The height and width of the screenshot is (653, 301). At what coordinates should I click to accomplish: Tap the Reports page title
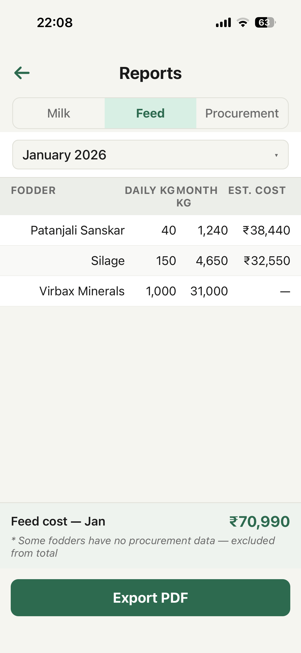(x=150, y=73)
